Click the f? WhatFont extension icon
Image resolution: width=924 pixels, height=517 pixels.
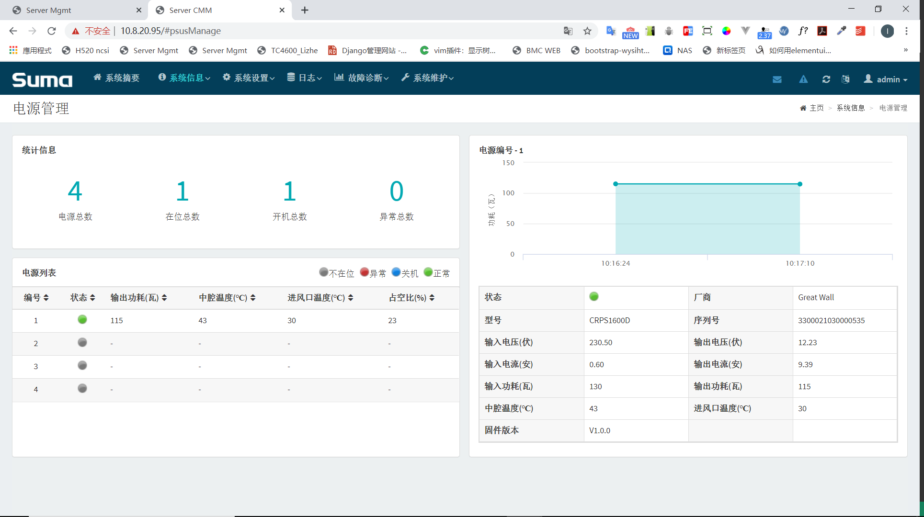pos(803,31)
